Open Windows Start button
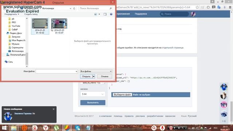Viewport: 233px width, 131px height. 4,128
